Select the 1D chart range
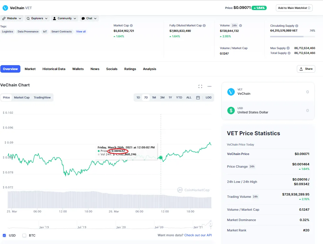 (x=138, y=98)
